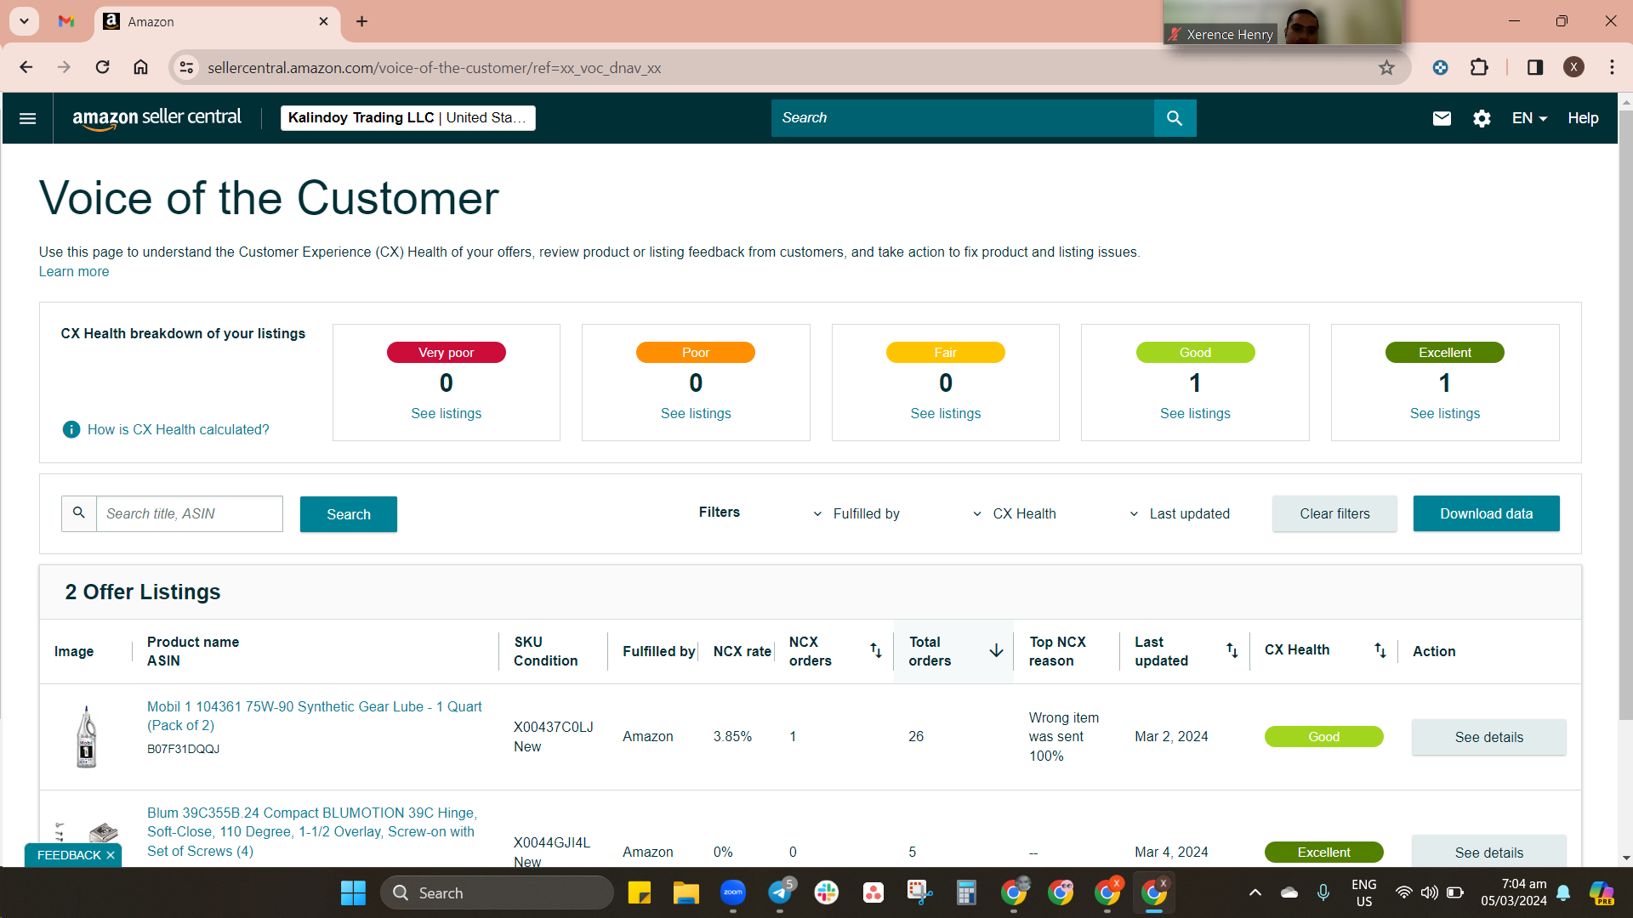
Task: Click the Amazon Seller Central logo
Action: 156,118
